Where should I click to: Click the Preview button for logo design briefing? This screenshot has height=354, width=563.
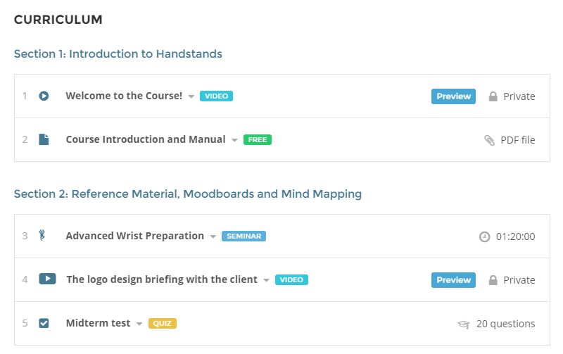[453, 280]
